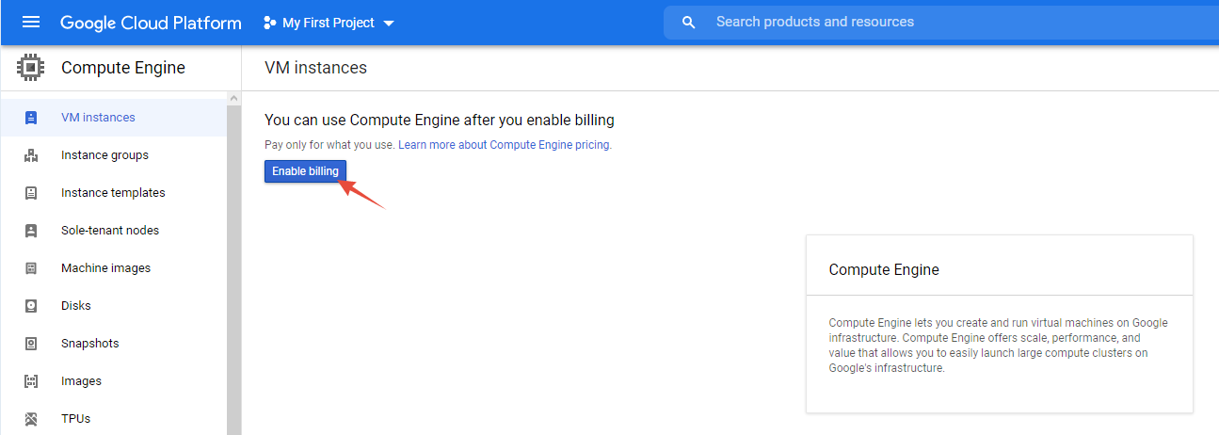The width and height of the screenshot is (1219, 435).
Task: Click the Instance groups sidebar icon
Action: pyautogui.click(x=31, y=155)
